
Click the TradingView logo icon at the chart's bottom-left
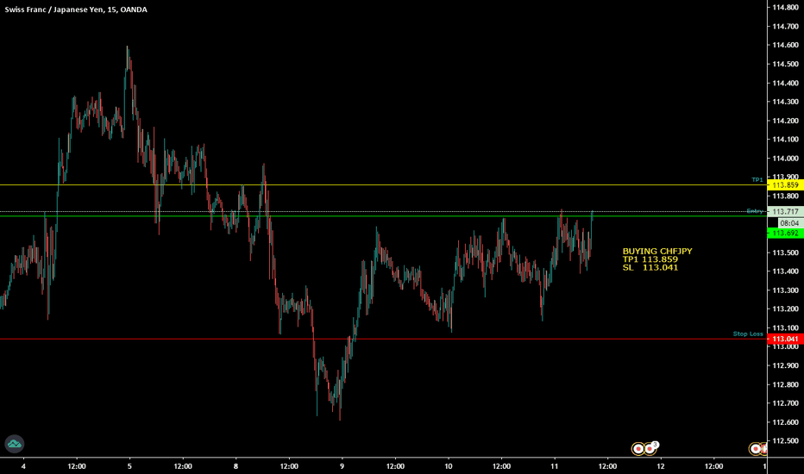(x=15, y=444)
